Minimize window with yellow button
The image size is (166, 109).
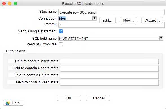point(10,3)
